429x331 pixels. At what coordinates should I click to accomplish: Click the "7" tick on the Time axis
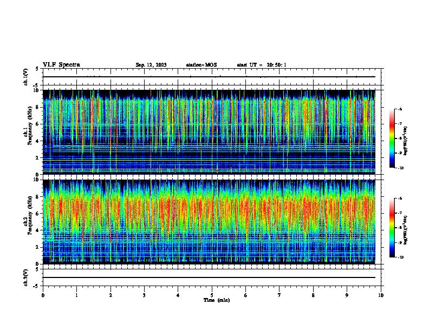click(x=279, y=295)
